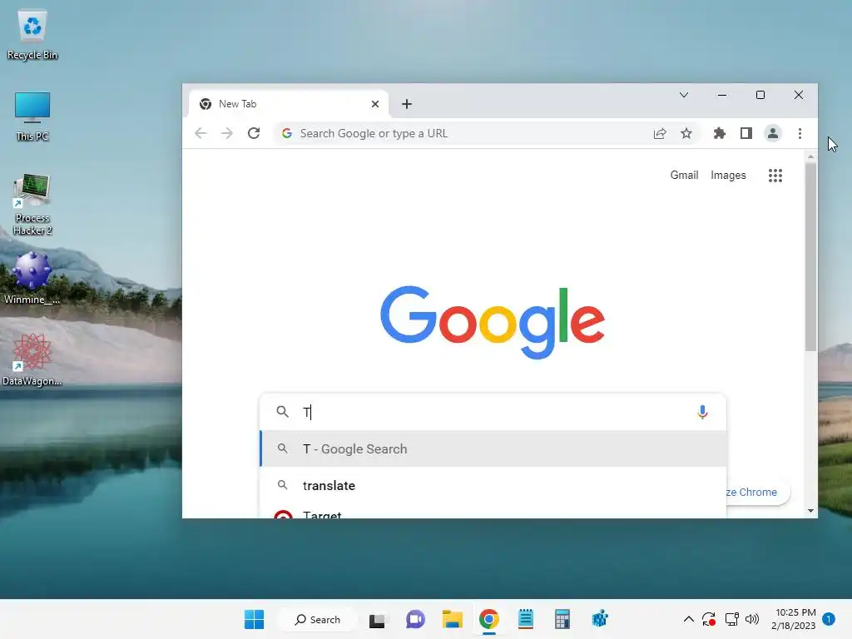852x639 pixels.
Task: Open Calculator from the taskbar
Action: 562,619
